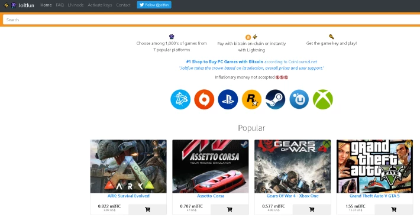This screenshot has height=217, width=420.
Task: Click the orange bitcoin coin icon
Action: [x=248, y=37]
